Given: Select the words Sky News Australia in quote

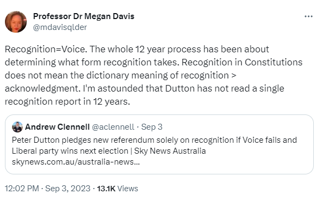Looking at the screenshot, I should point(170,151).
